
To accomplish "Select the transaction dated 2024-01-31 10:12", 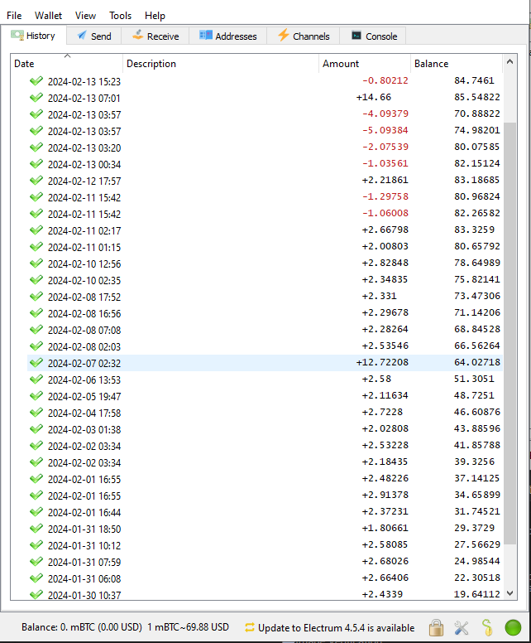I will pos(265,545).
